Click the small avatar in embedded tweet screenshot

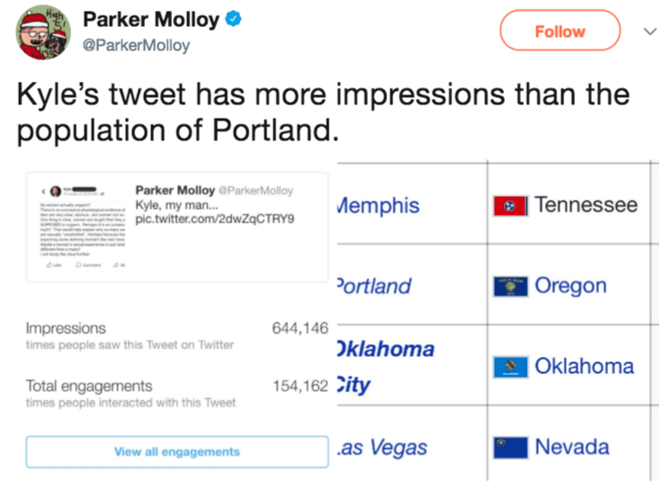click(x=56, y=191)
